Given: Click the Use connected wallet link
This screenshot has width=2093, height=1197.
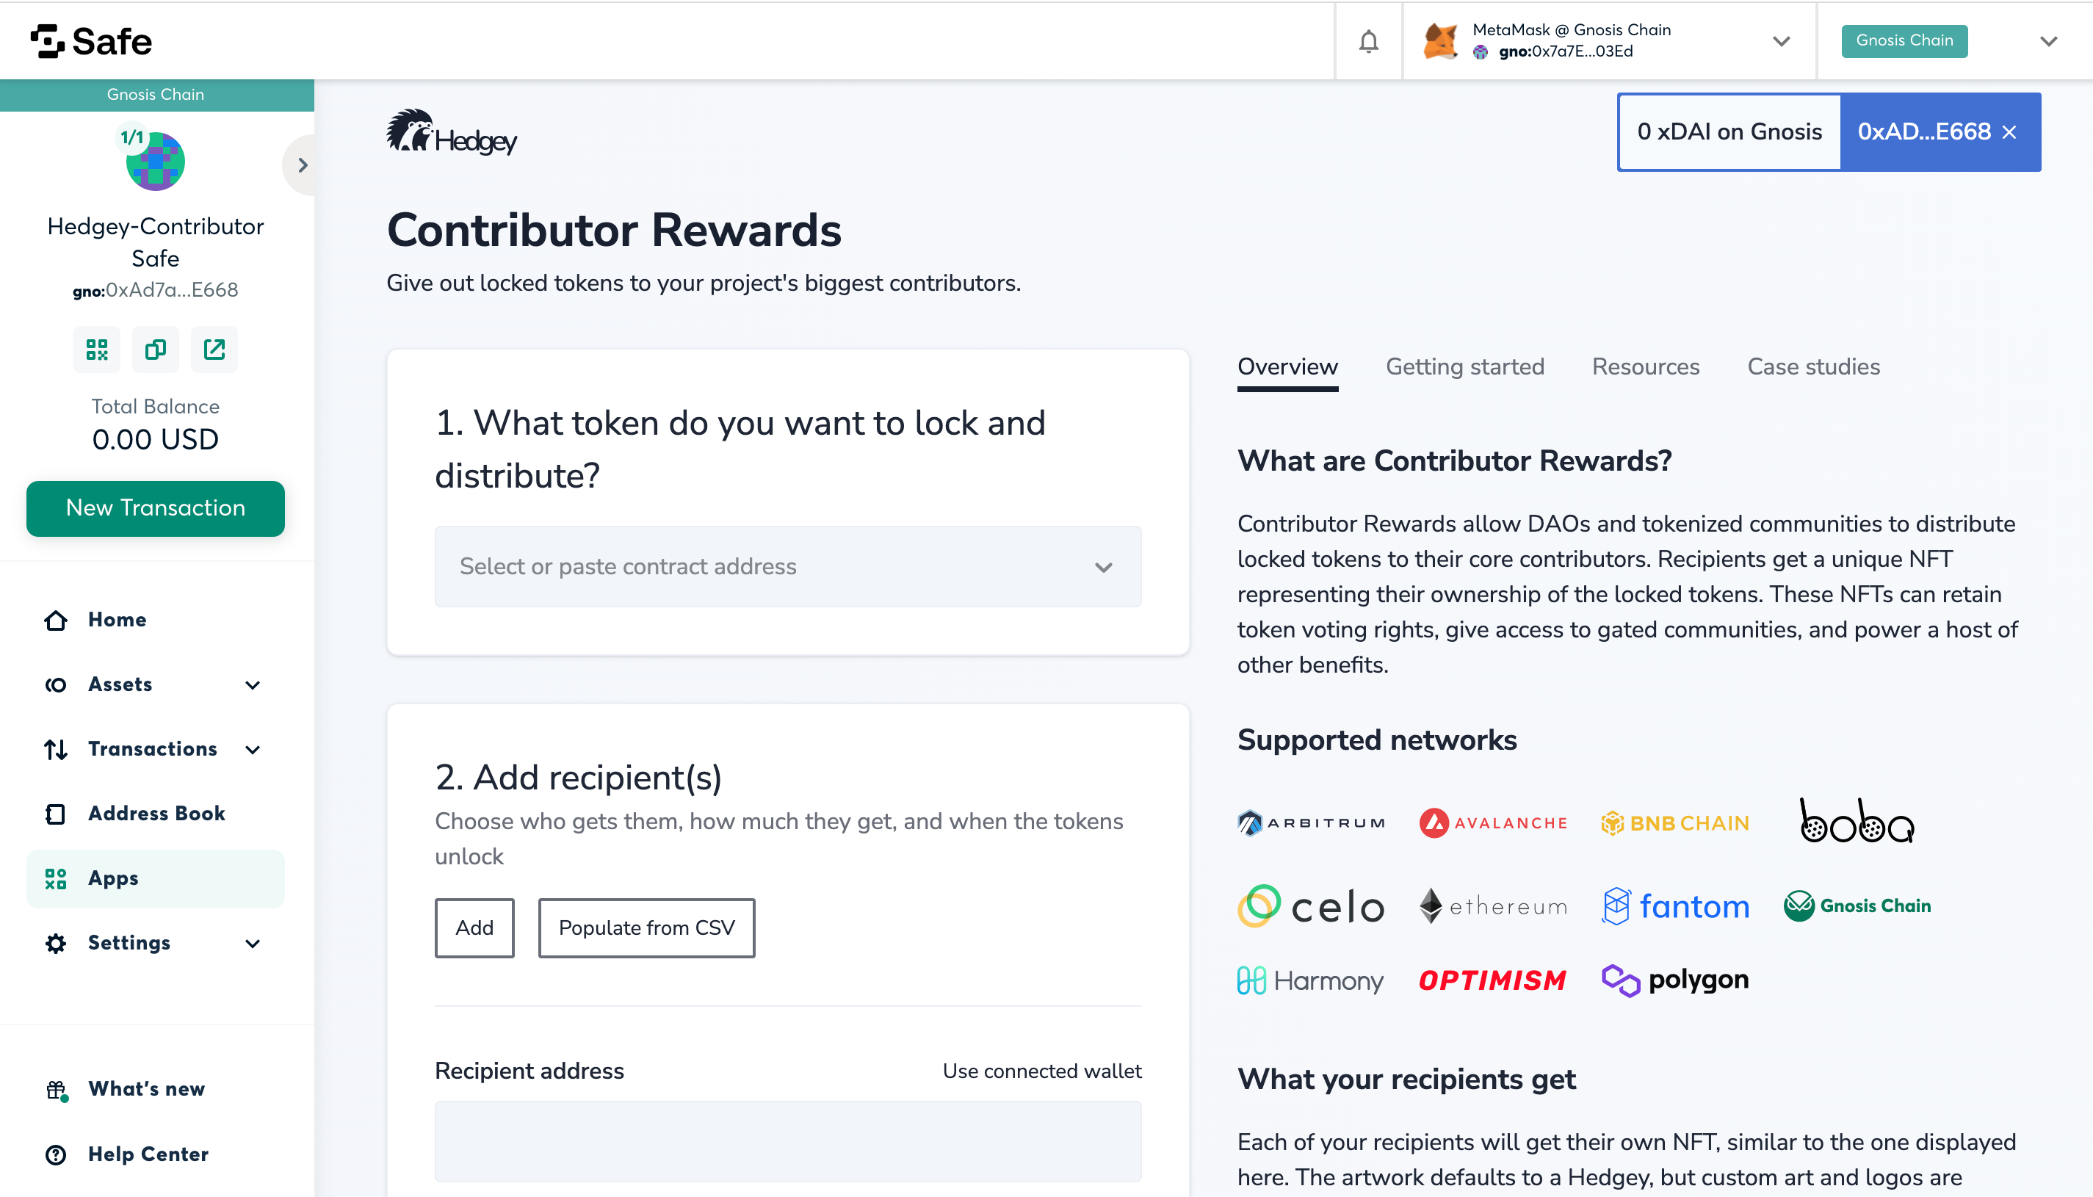Looking at the screenshot, I should tap(1041, 1071).
